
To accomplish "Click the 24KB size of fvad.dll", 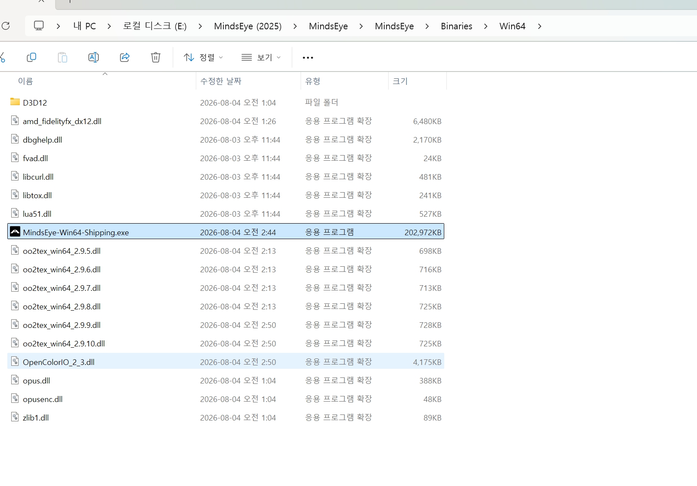I will 432,158.
